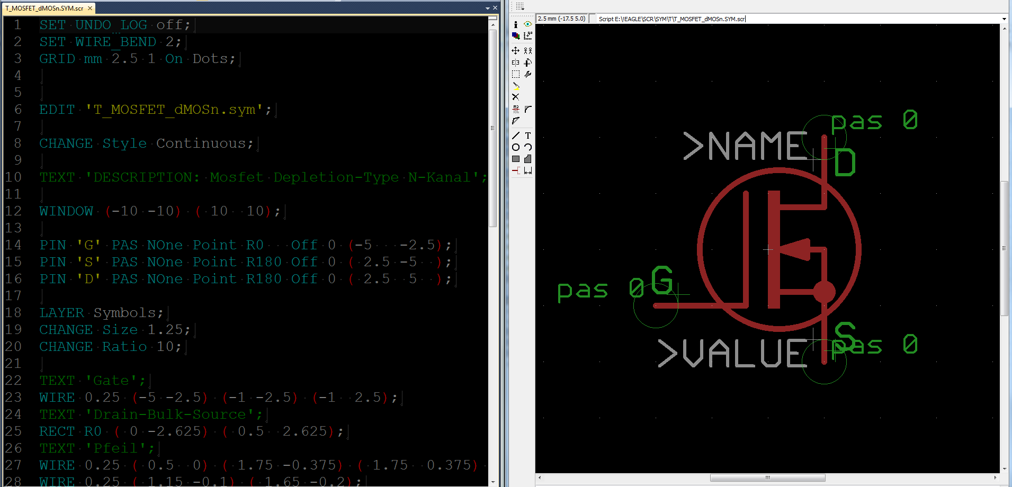Activate the Group selection tool

tap(516, 74)
